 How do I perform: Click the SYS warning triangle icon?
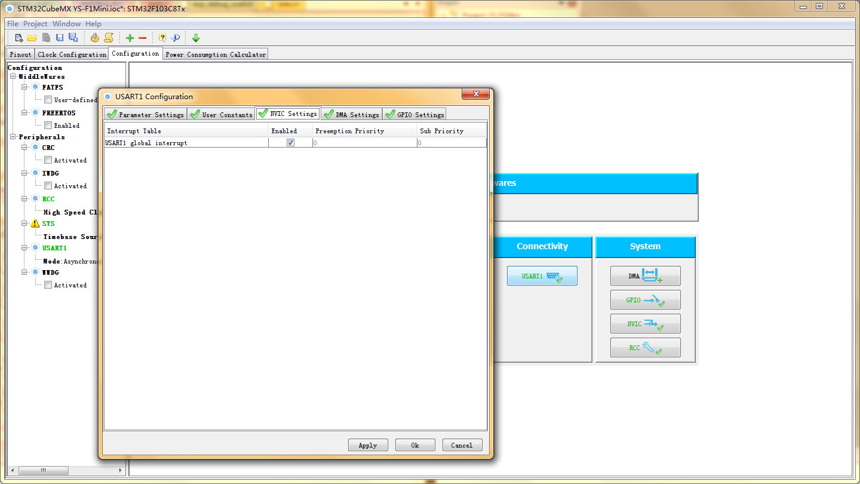(35, 223)
